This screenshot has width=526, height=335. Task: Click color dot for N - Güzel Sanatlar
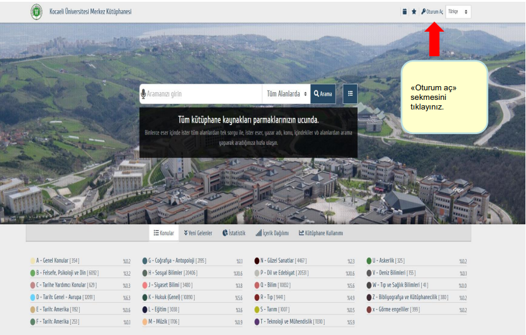click(257, 261)
